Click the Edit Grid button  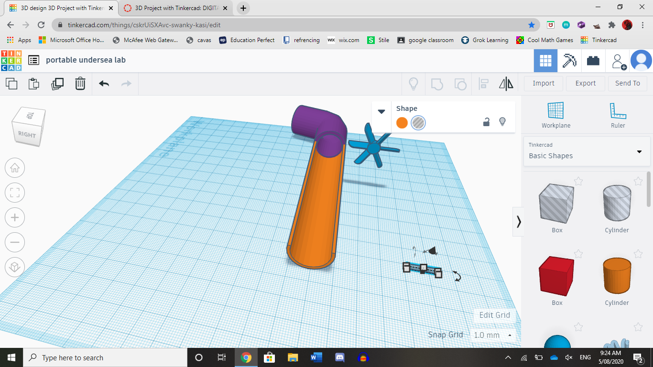495,315
